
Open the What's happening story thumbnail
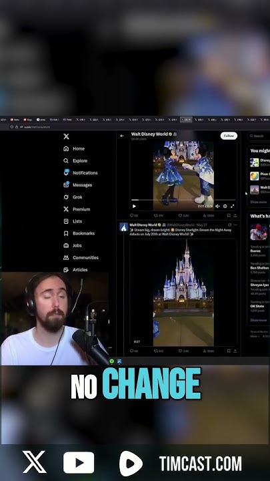[259, 232]
